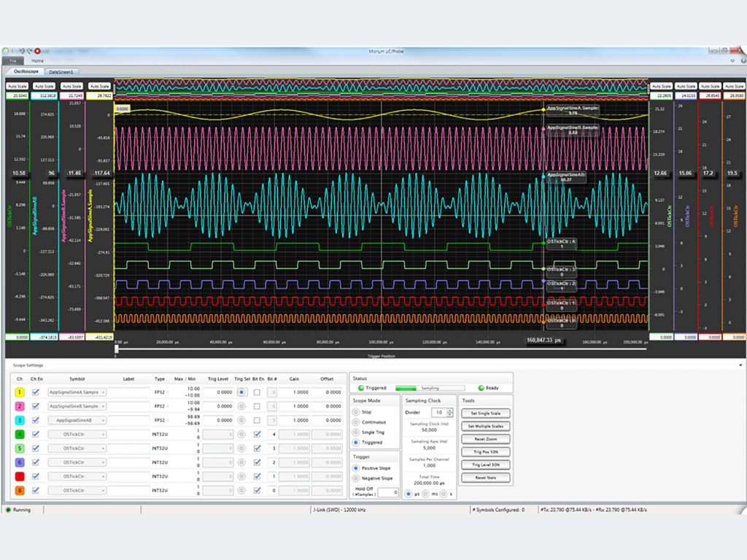Select the Stop scope mode
Image resolution: width=747 pixels, height=560 pixels.
(x=356, y=412)
